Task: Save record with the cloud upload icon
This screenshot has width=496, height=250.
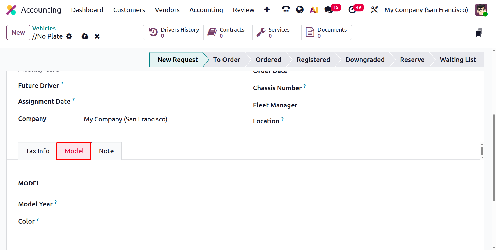Action: pyautogui.click(x=85, y=36)
